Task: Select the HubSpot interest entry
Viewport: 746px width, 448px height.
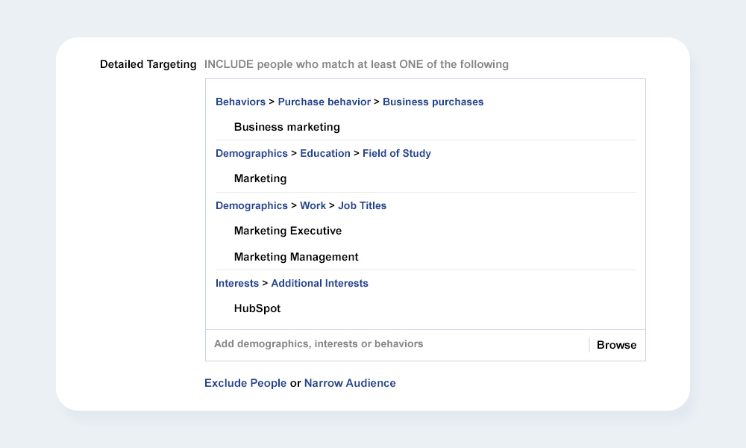Action: pos(257,308)
